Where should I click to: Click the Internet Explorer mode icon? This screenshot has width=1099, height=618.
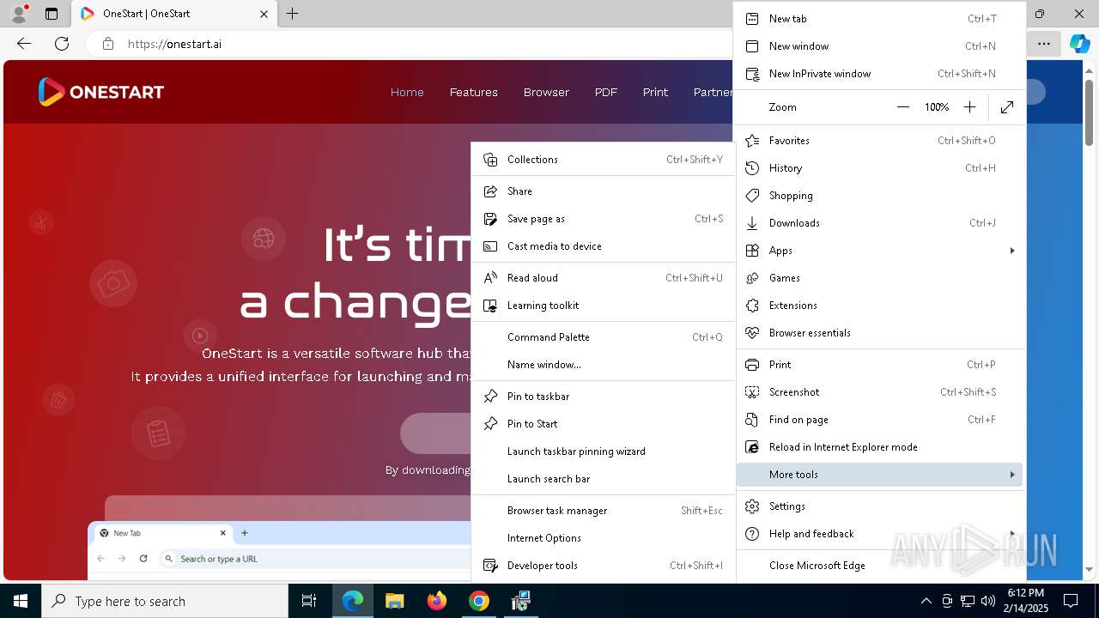coord(752,447)
